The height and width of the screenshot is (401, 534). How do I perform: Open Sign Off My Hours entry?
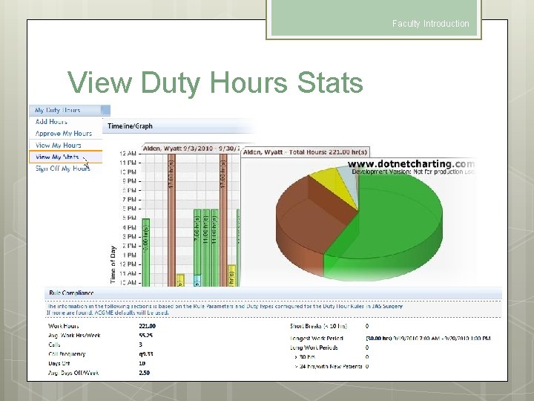tap(62, 169)
